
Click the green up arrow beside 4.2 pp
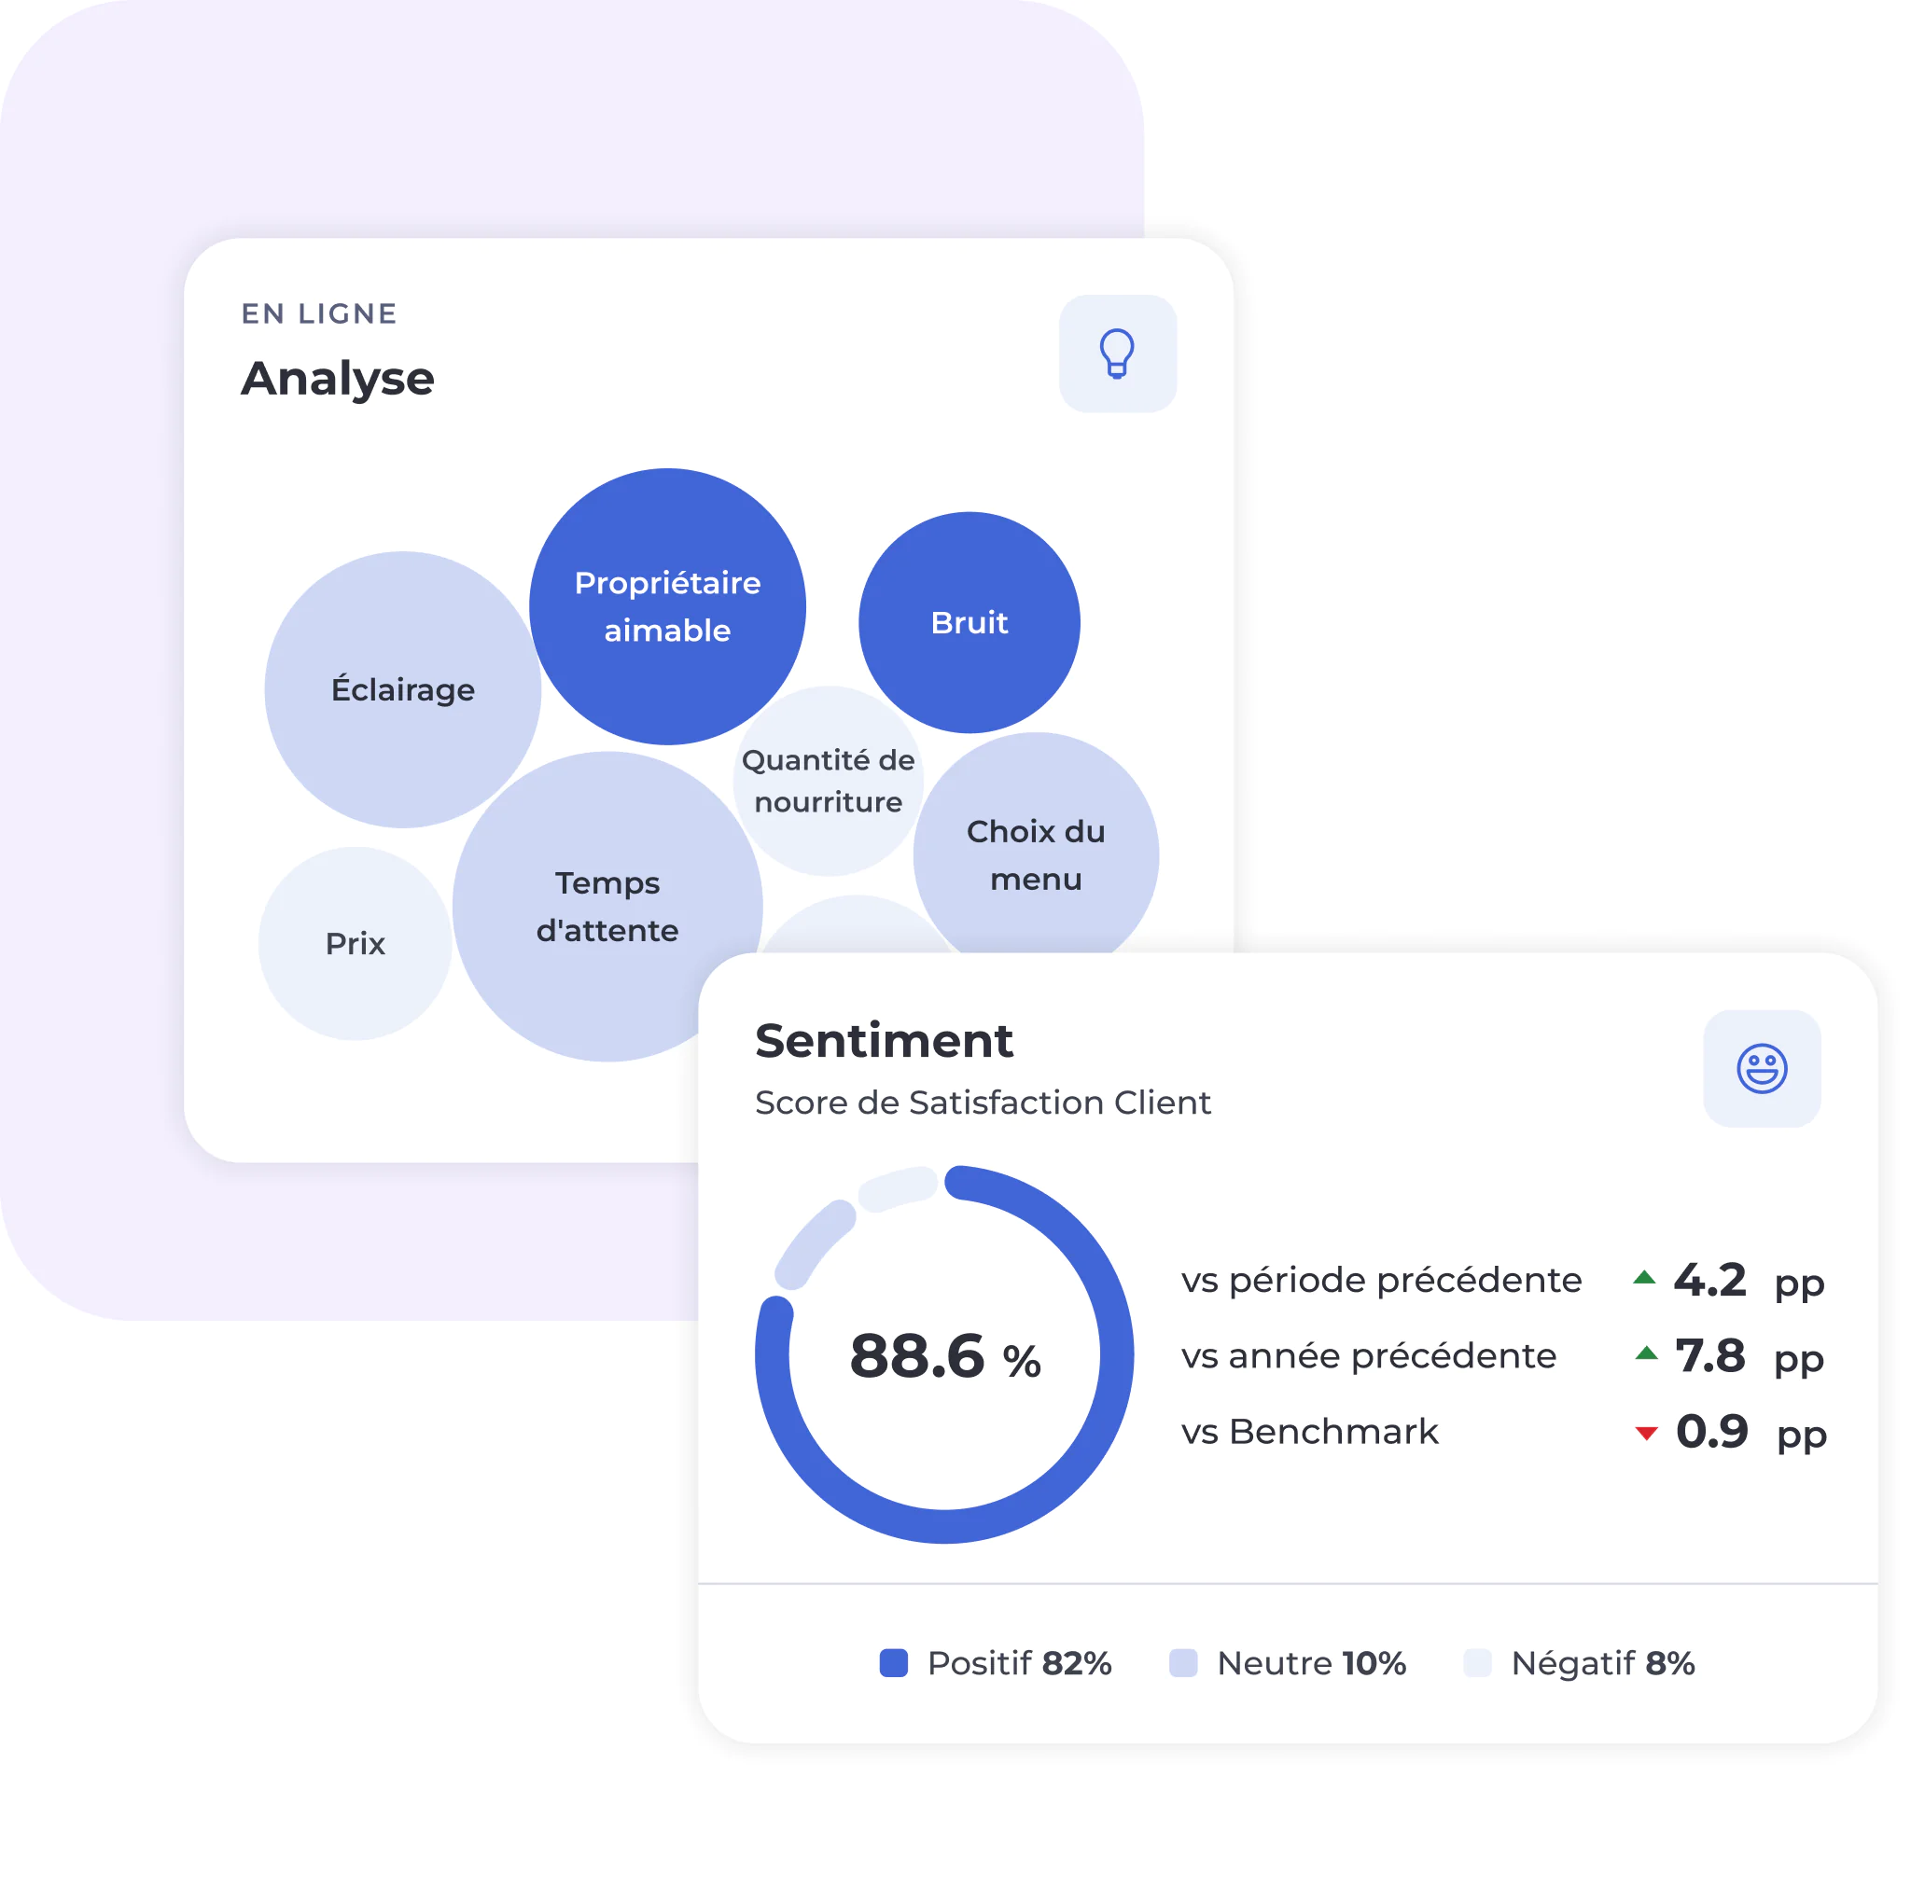[x=1644, y=1278]
